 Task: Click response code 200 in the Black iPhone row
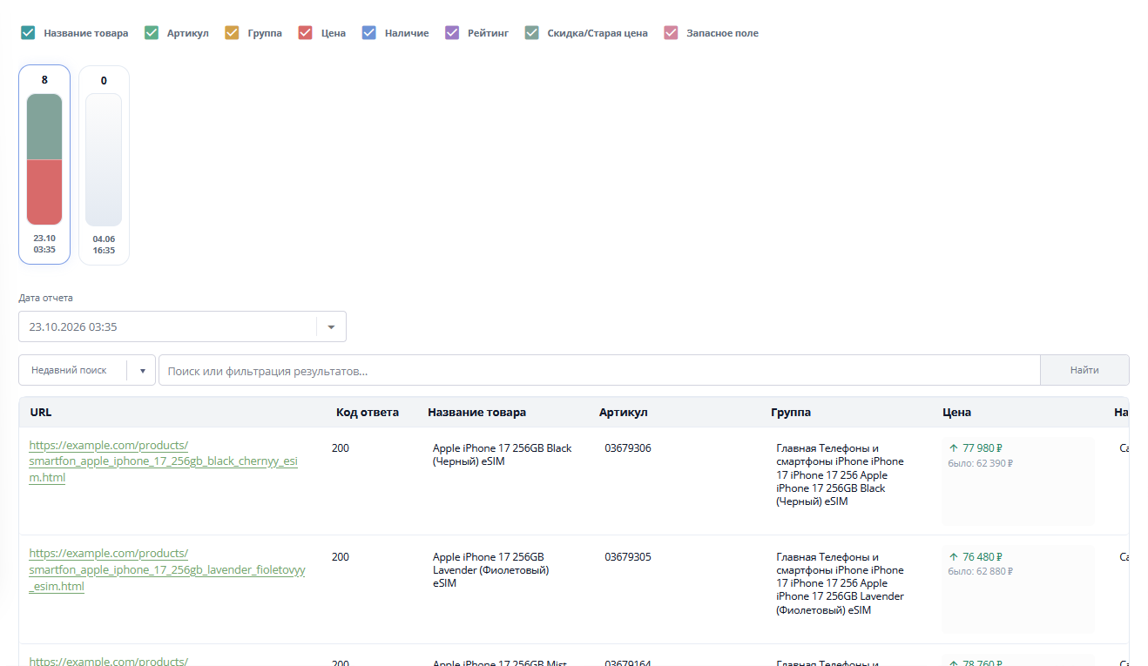[x=341, y=448]
